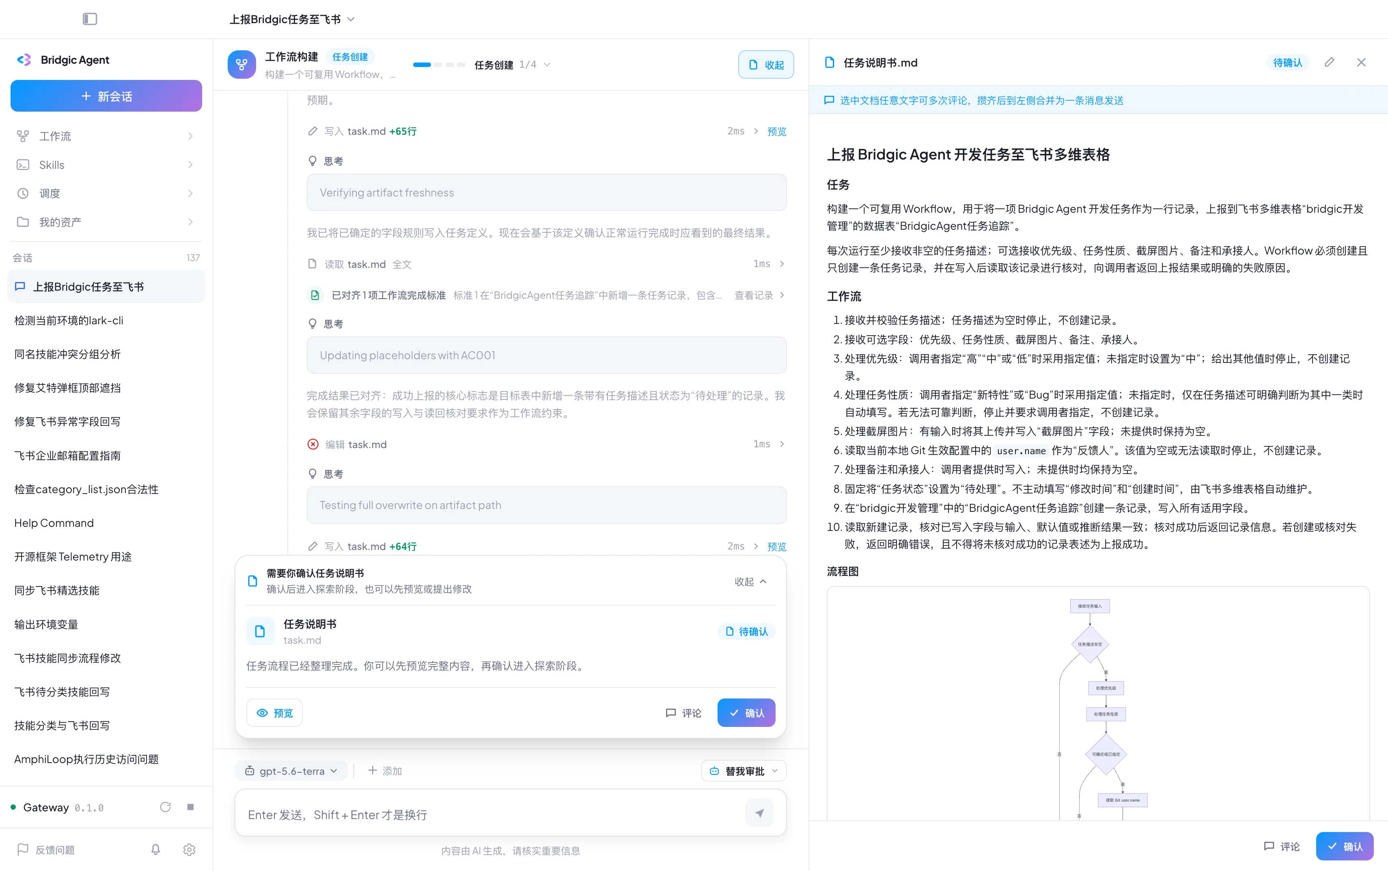Open conversation 检测当前环境的lark-cli

click(106, 320)
